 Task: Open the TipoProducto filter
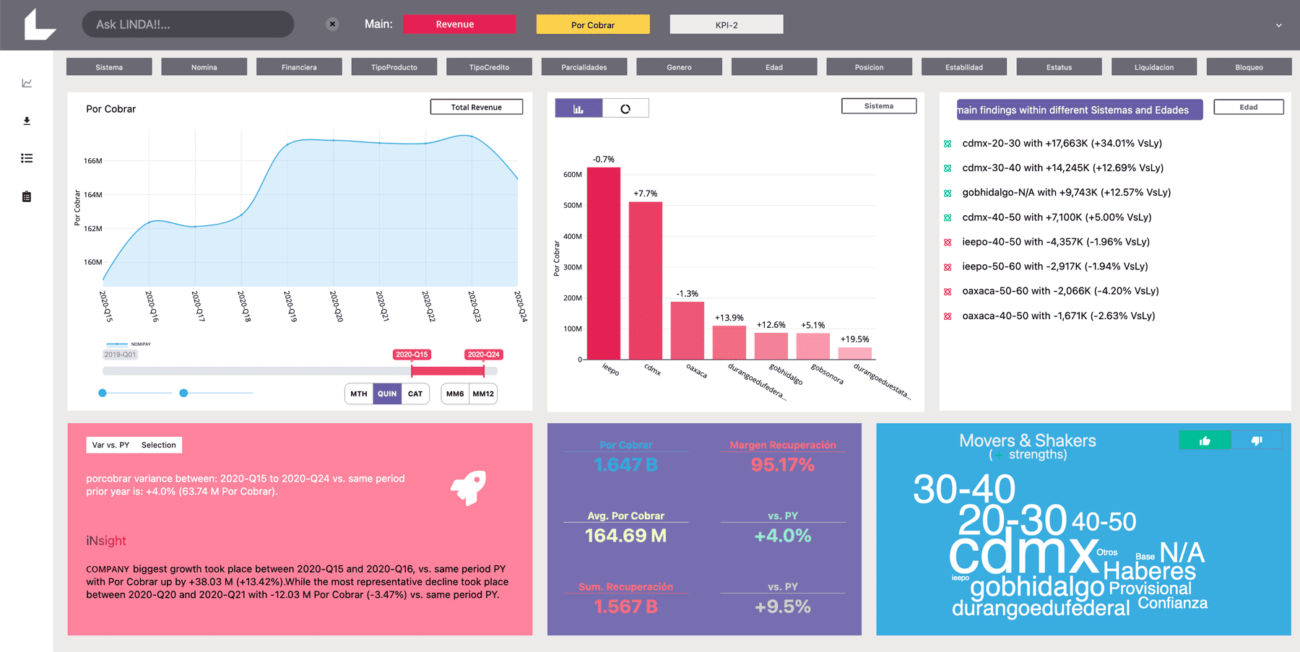394,67
